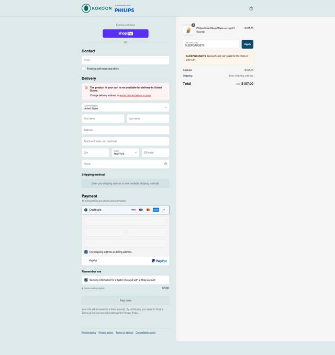Open the Terms of Service link

tap(91, 313)
